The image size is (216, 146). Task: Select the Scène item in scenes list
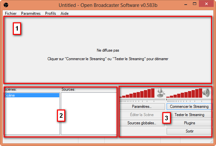(32, 95)
